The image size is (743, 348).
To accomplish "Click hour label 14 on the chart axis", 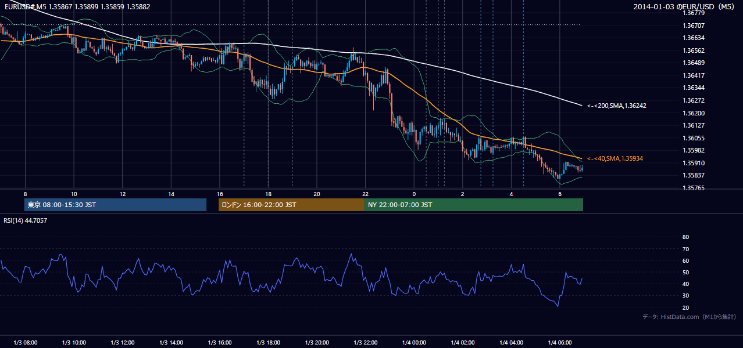I will coord(171,194).
